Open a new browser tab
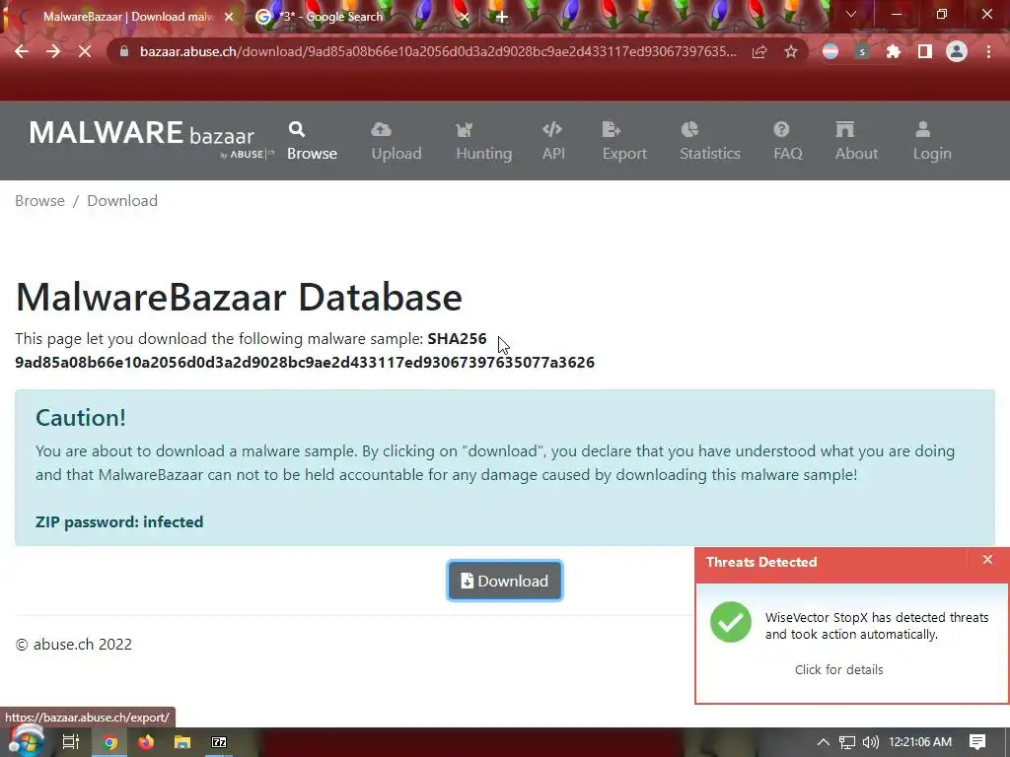 (x=502, y=17)
